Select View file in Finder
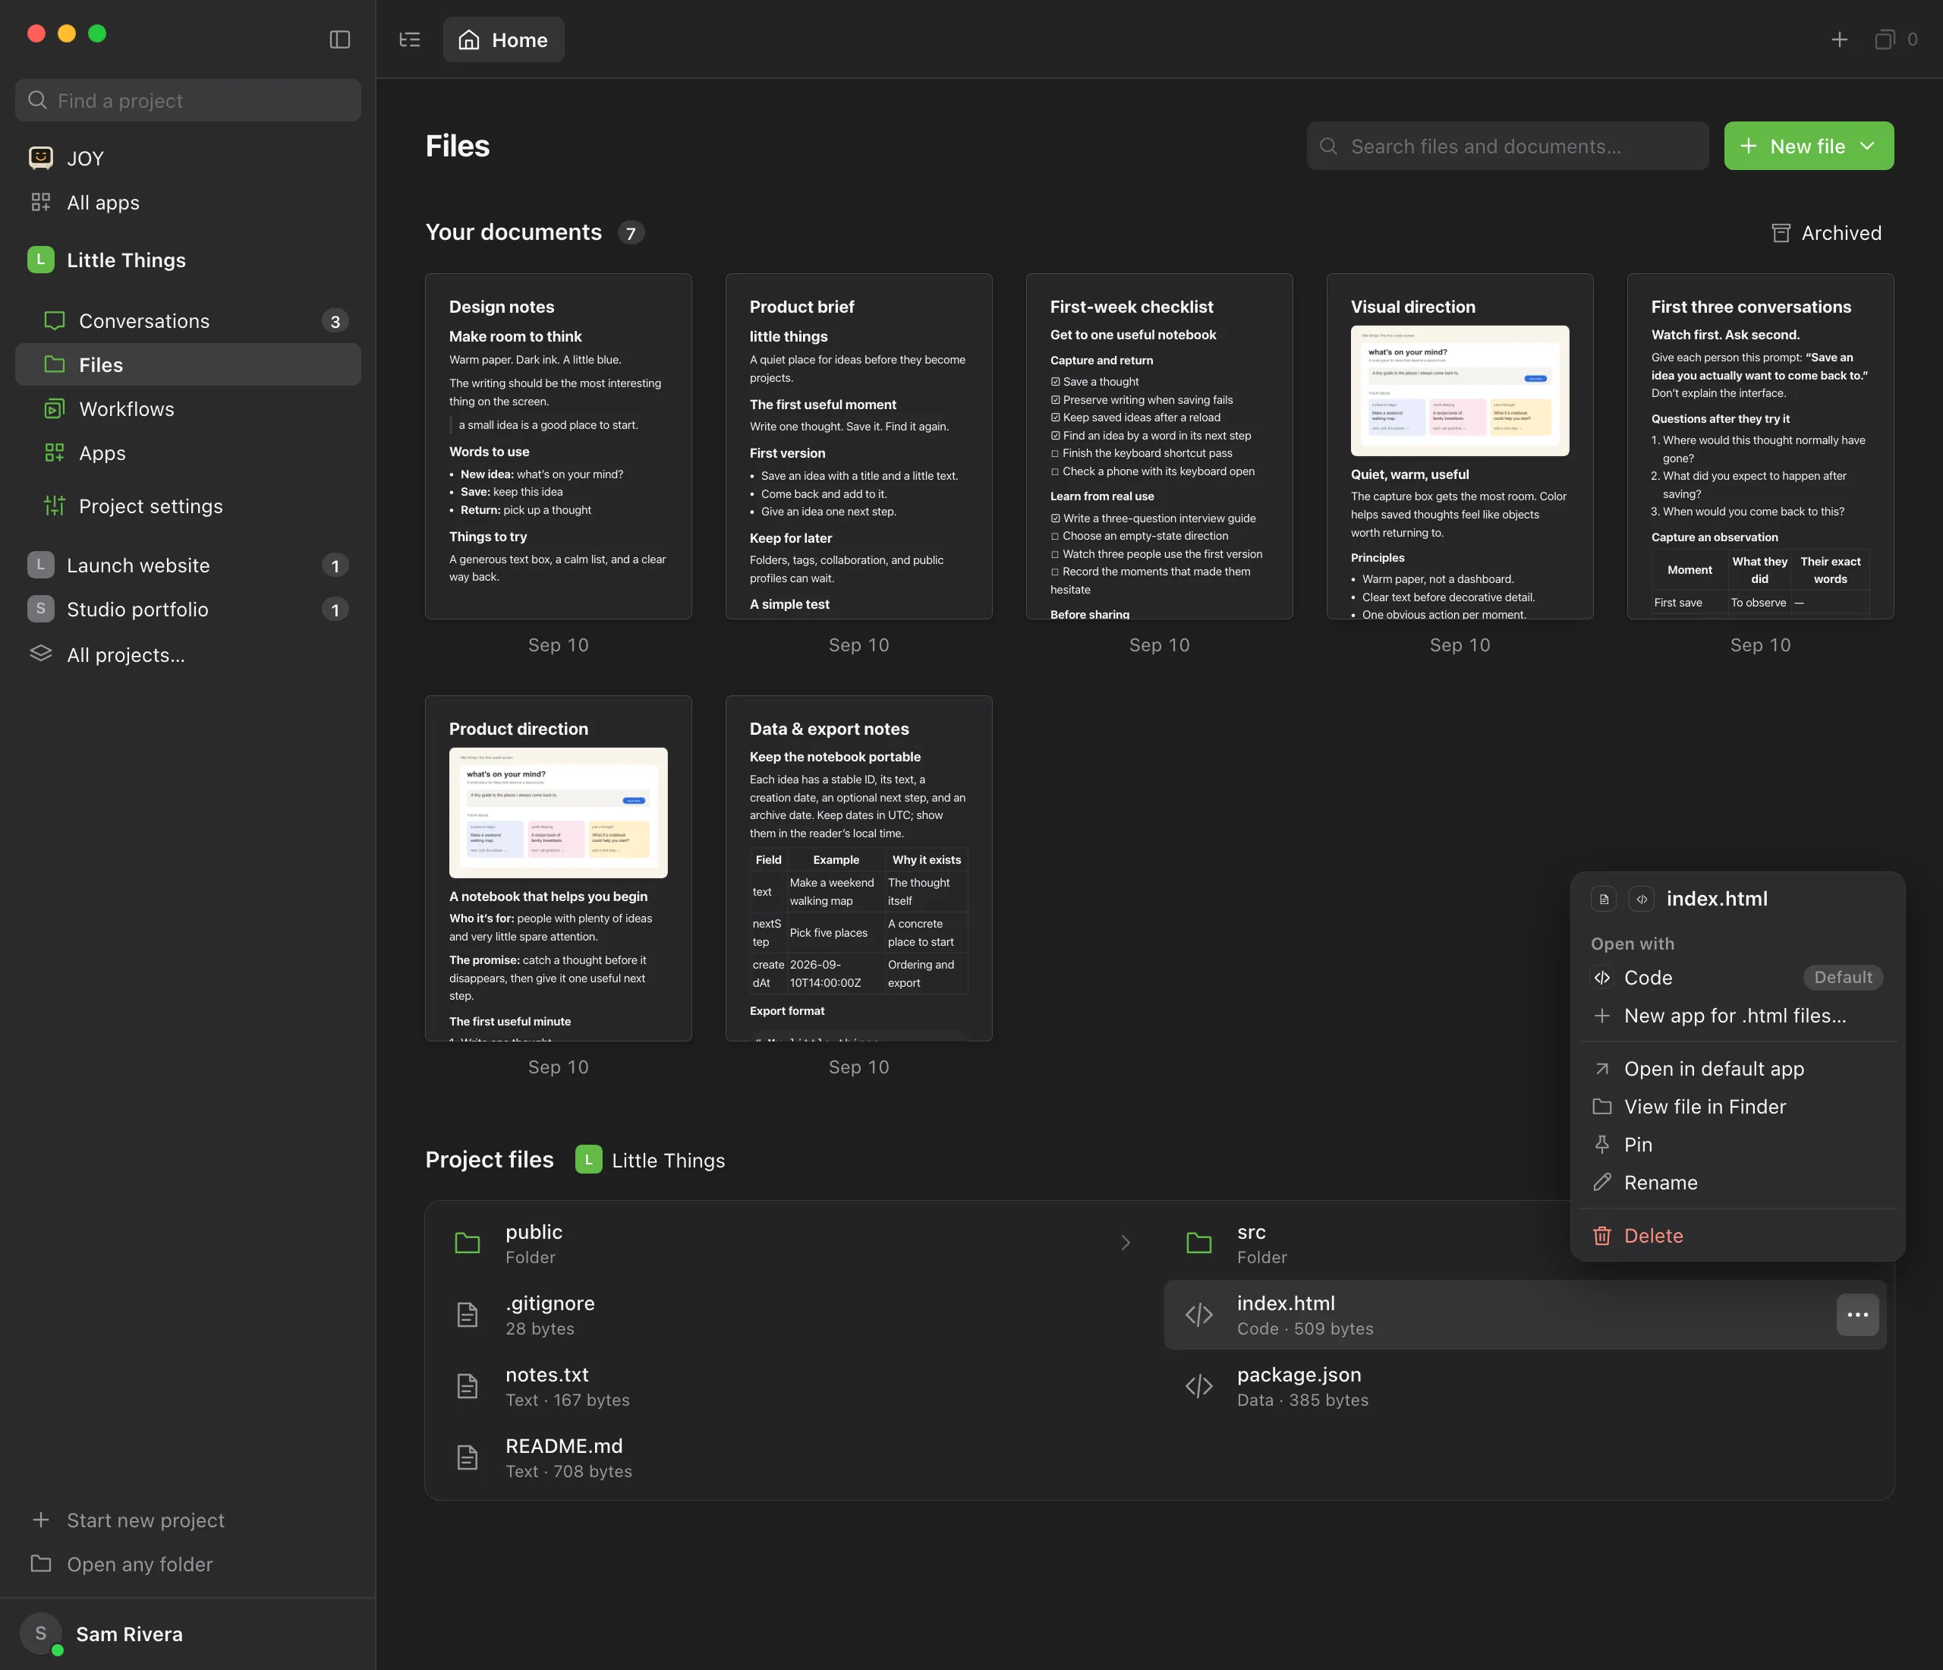Image resolution: width=1943 pixels, height=1670 pixels. pos(1737,1107)
